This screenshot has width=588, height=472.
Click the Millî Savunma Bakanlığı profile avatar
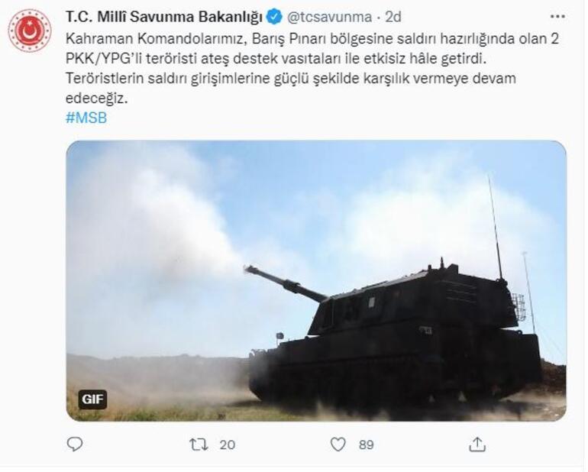pyautogui.click(x=30, y=31)
